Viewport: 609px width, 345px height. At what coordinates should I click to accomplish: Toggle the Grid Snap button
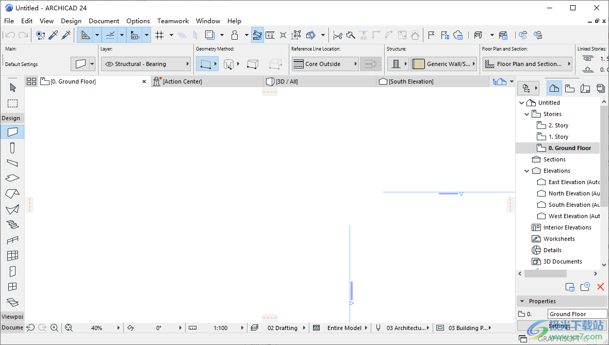point(159,36)
